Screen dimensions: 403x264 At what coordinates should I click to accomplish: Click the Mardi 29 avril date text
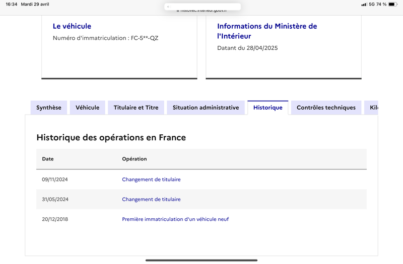35,4
